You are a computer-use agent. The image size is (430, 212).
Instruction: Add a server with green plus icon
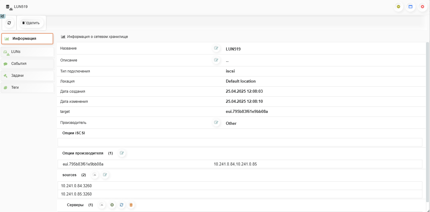(x=112, y=205)
